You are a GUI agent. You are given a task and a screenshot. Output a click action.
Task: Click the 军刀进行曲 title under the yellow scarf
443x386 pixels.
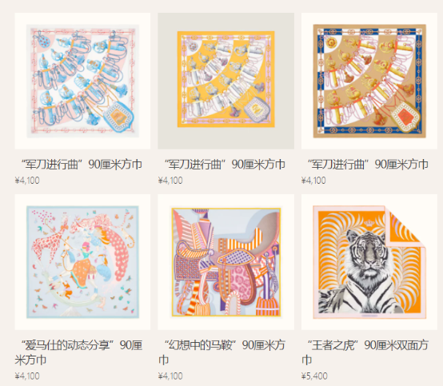(x=225, y=165)
